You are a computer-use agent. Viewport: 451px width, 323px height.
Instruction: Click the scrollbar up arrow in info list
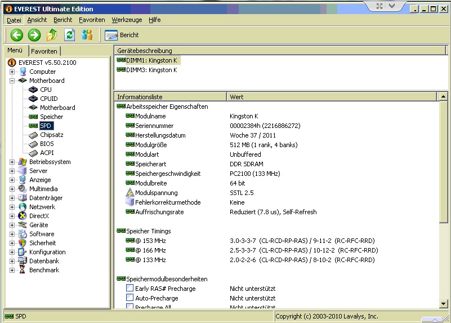pyautogui.click(x=443, y=97)
